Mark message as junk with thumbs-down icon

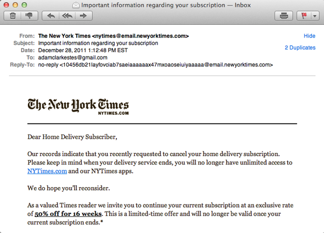(30, 16)
